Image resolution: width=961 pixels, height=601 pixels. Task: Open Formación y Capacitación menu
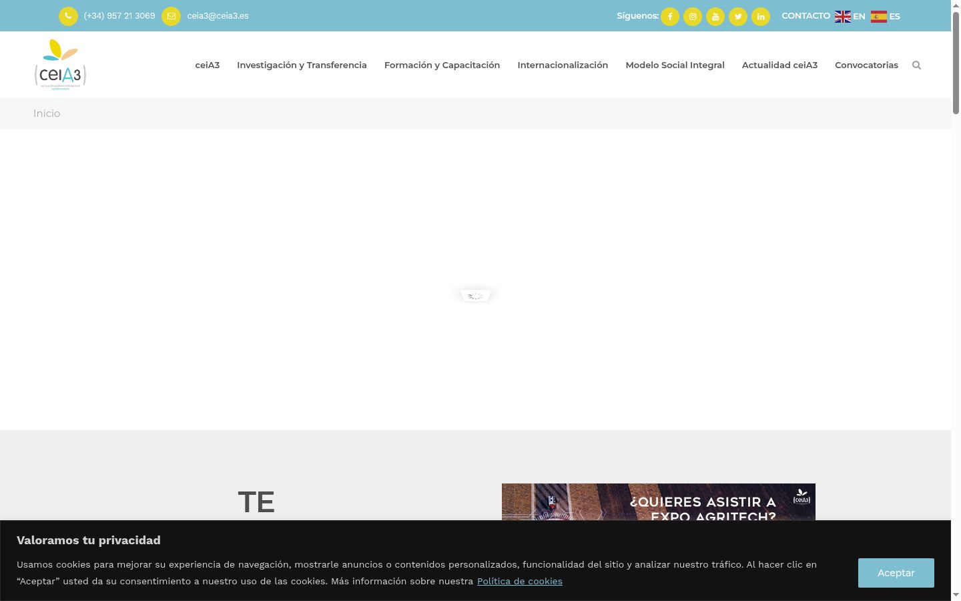[x=442, y=65]
